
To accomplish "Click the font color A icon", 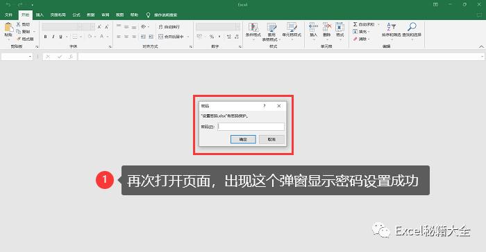I will tap(101, 37).
